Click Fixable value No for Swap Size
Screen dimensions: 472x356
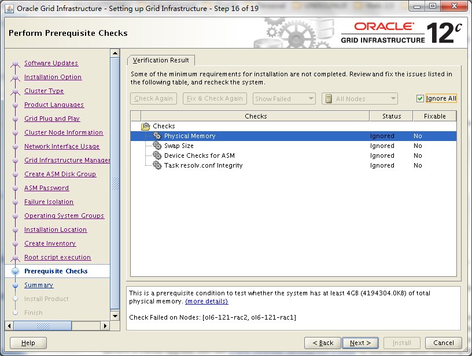pyautogui.click(x=418, y=146)
